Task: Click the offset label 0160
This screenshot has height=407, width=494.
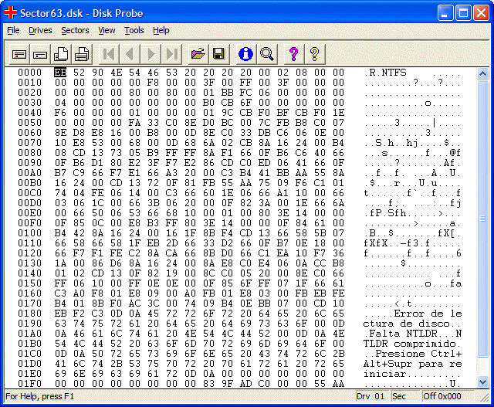Action: pos(29,293)
